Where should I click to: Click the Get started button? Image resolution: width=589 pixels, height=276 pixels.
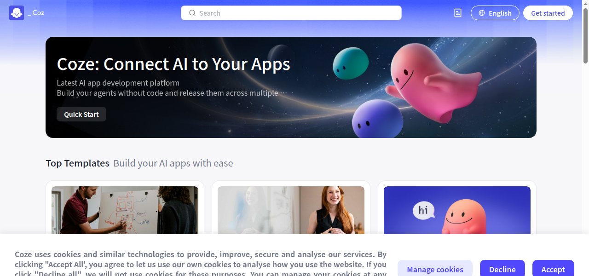pyautogui.click(x=548, y=13)
